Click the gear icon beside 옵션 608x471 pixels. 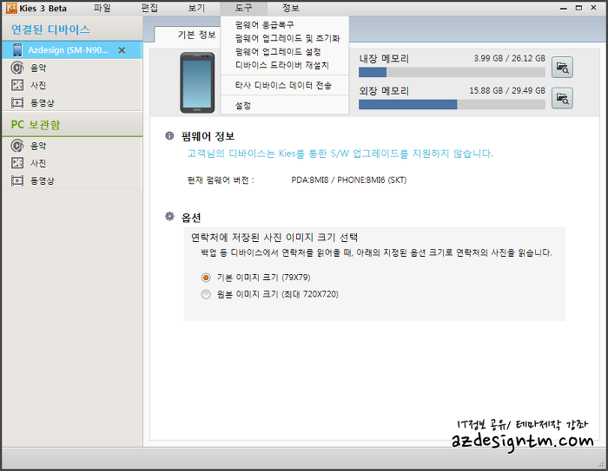[169, 217]
